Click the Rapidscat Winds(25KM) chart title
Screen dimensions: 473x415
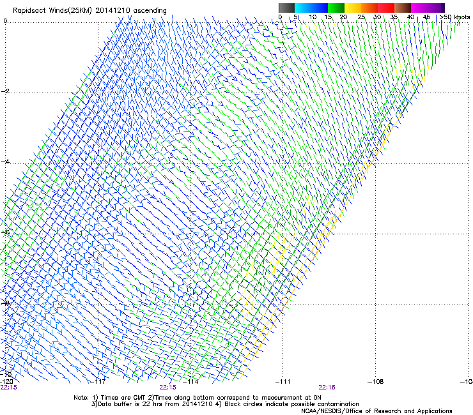click(89, 11)
